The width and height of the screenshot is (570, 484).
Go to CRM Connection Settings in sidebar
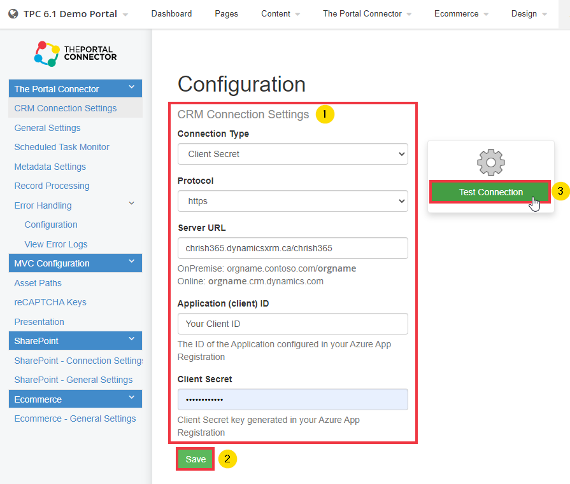click(x=66, y=108)
